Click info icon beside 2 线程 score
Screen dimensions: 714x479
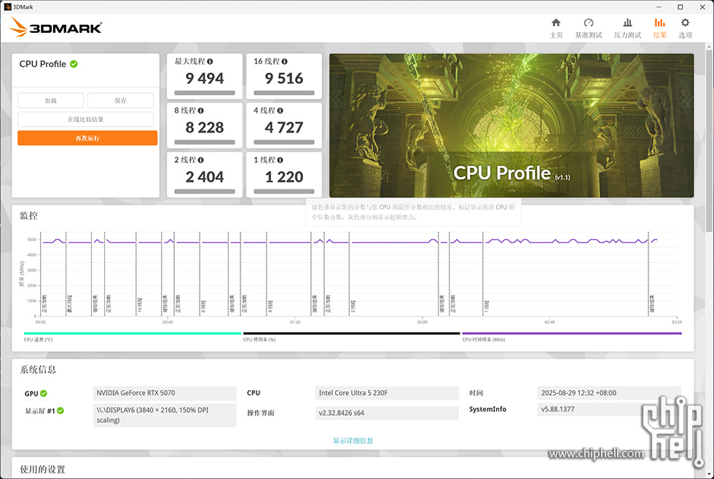click(201, 160)
